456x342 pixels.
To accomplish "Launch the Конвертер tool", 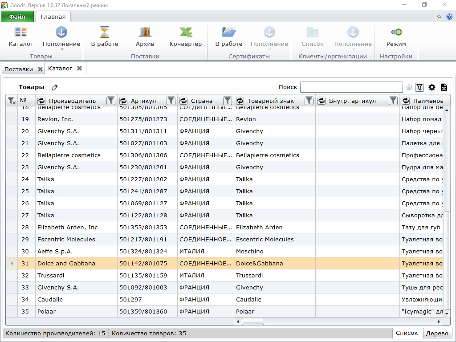I will coord(186,37).
